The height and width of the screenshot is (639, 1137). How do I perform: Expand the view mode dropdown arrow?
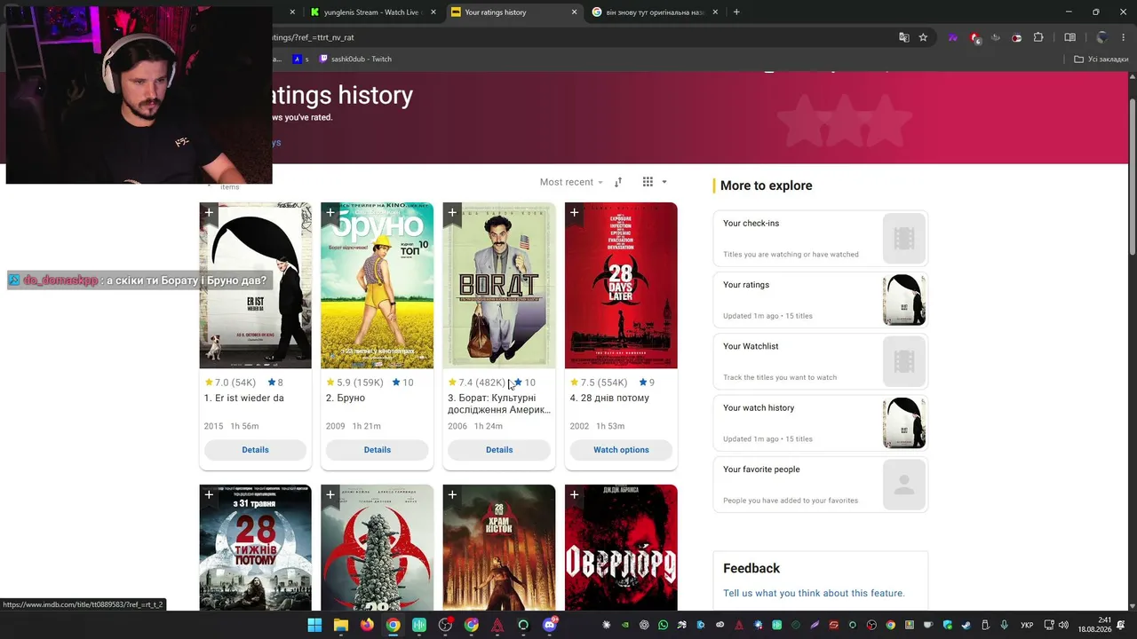[x=664, y=182]
